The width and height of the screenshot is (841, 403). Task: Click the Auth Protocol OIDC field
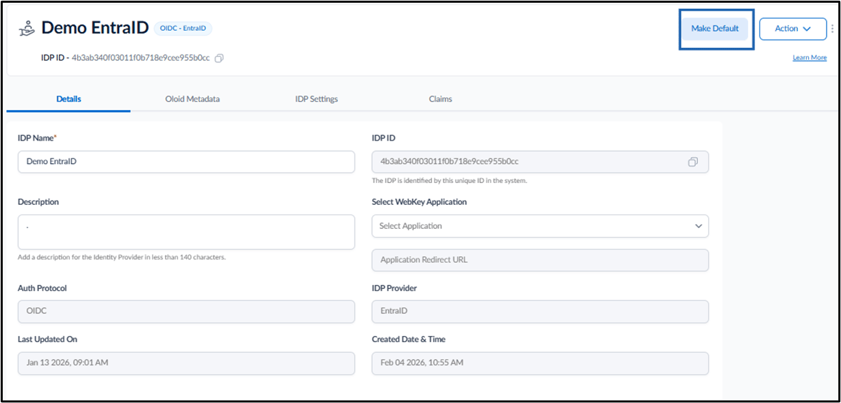186,311
